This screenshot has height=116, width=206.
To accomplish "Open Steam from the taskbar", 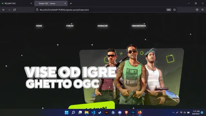I will tap(100, 112).
